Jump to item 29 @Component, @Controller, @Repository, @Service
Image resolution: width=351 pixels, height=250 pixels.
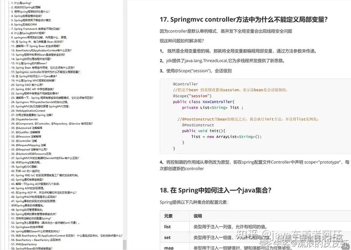pyautogui.click(x=52, y=124)
